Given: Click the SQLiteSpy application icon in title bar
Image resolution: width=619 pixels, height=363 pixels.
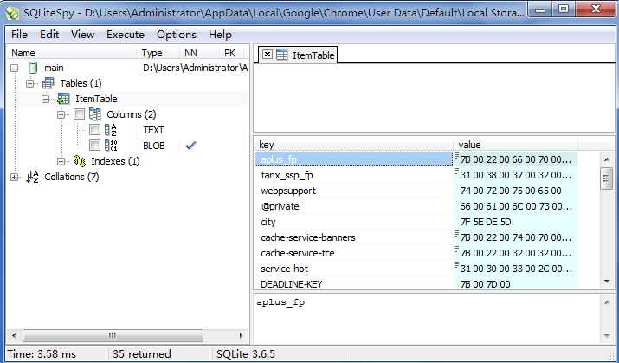Looking at the screenshot, I should click(12, 13).
